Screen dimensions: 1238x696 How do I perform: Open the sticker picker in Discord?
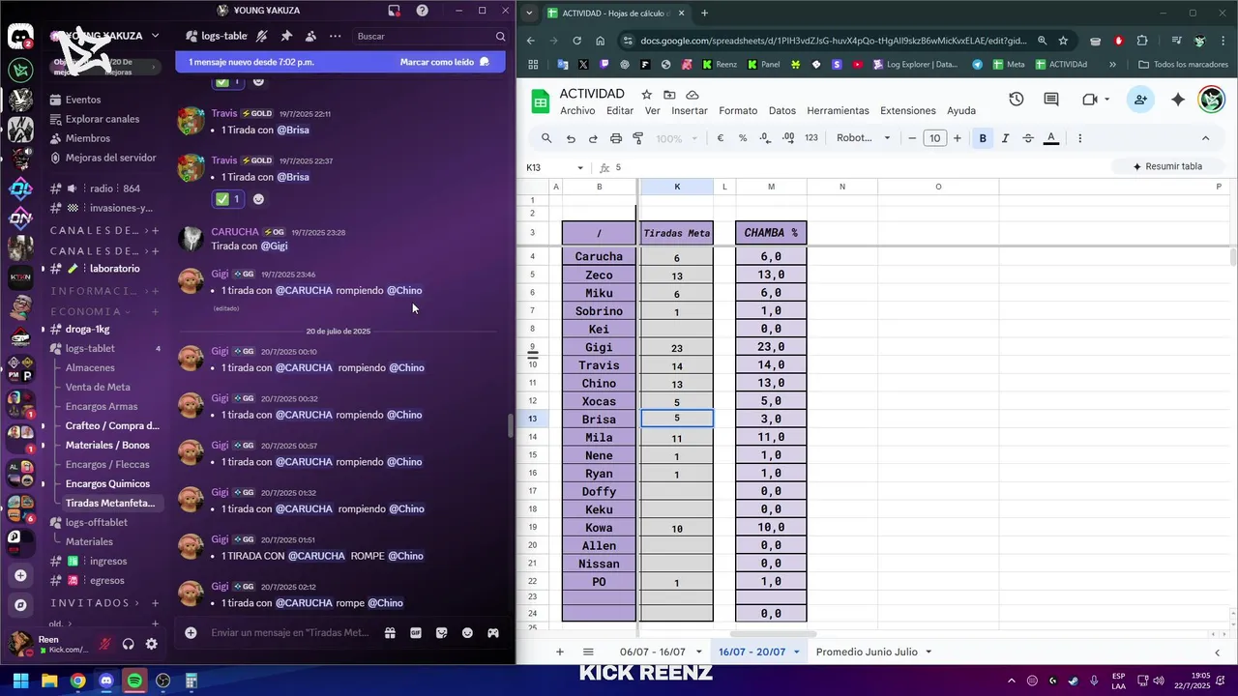[x=442, y=633]
